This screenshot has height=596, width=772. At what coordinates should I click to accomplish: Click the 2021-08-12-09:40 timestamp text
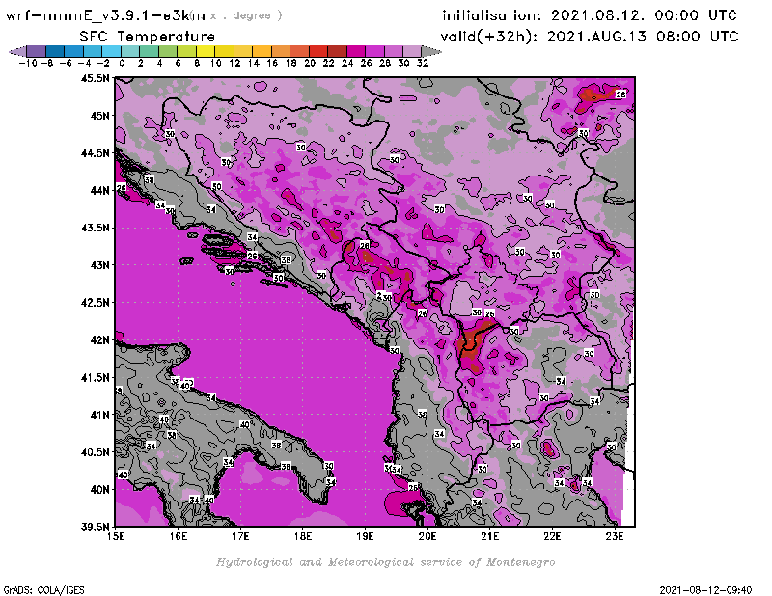pos(705,590)
